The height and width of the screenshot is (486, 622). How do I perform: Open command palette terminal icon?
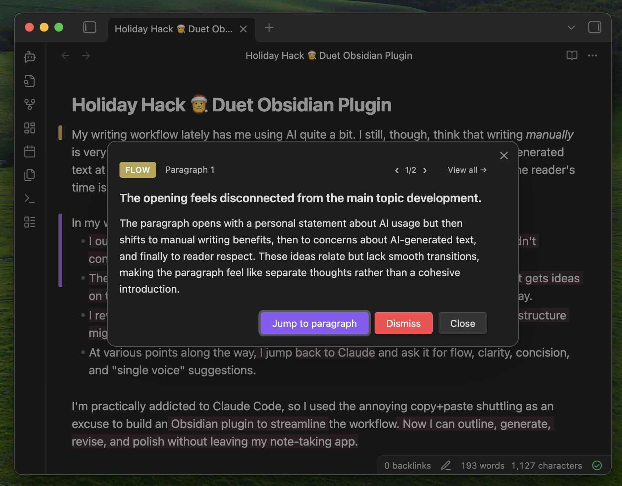(30, 199)
